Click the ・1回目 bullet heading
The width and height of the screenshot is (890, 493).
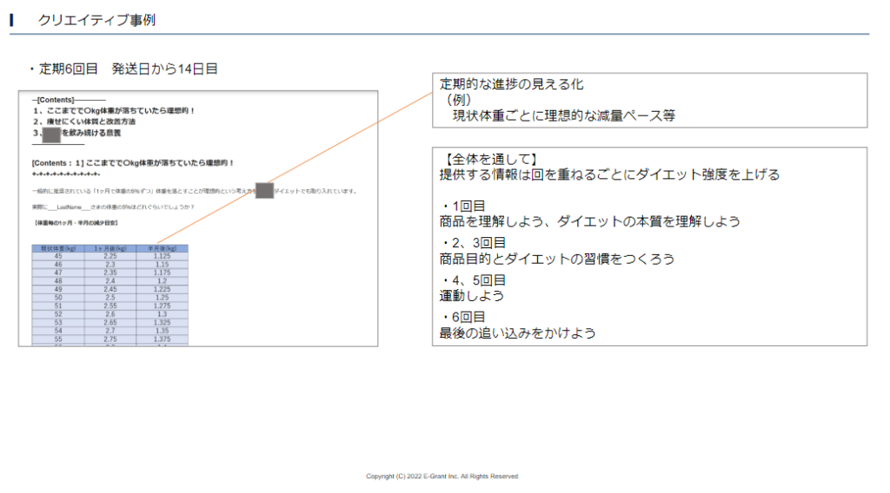463,206
